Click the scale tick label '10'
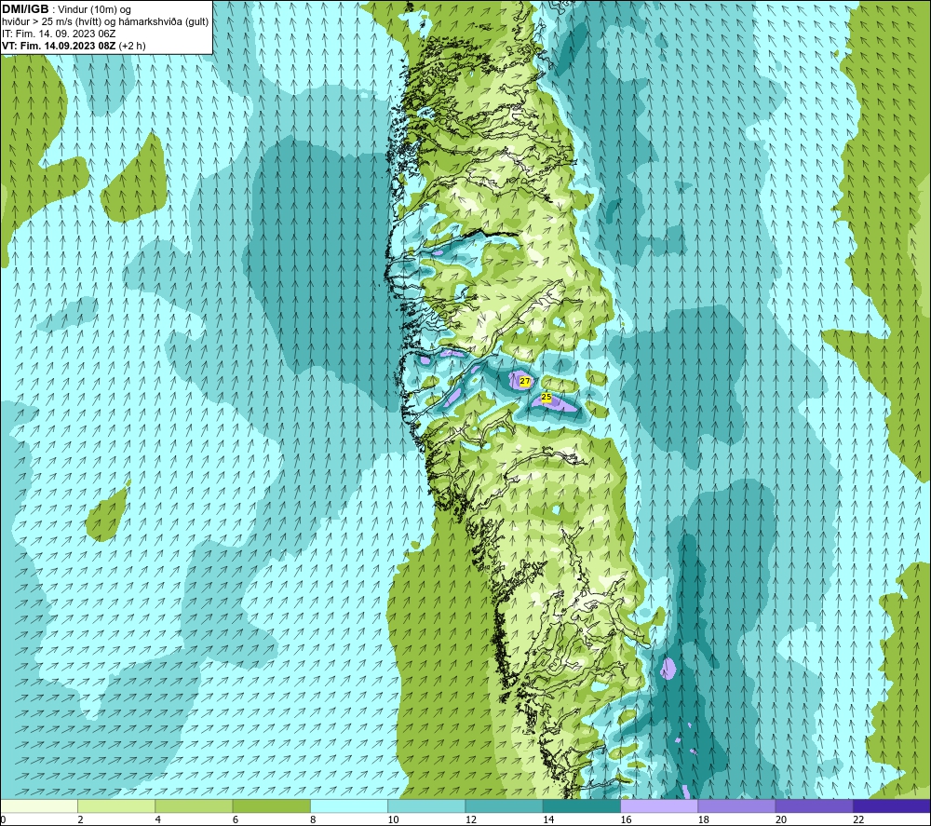 (x=393, y=820)
